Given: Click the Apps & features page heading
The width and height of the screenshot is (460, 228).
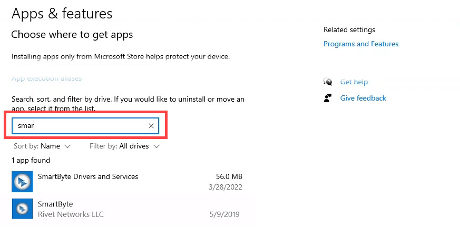Looking at the screenshot, I should [x=62, y=13].
